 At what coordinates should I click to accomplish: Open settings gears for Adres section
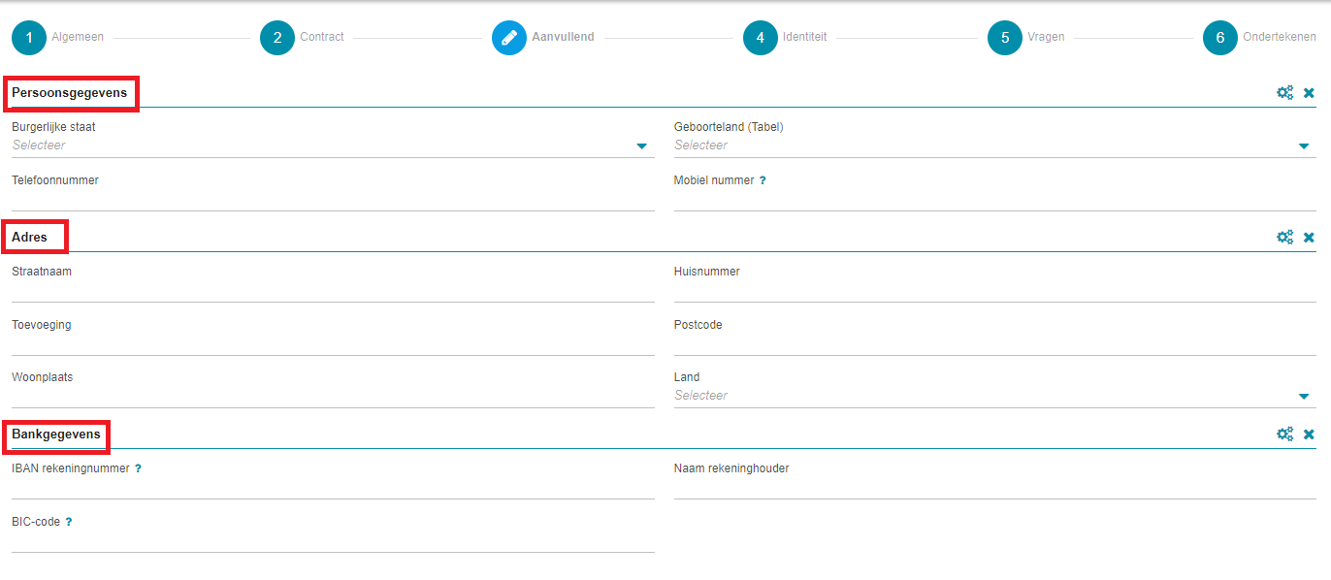pos(1284,237)
